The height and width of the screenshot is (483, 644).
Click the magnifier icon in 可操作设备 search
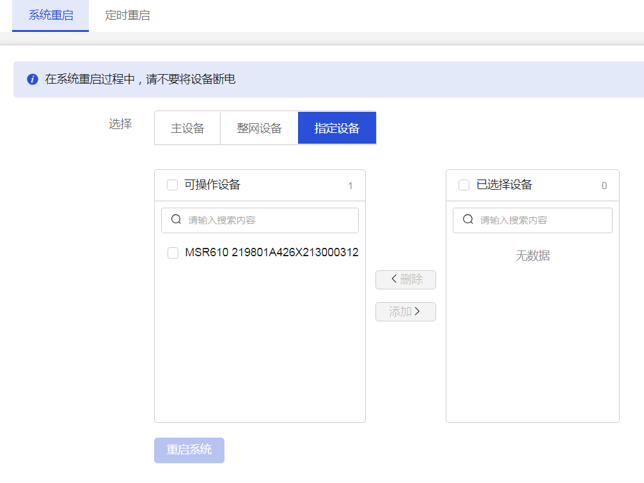tap(177, 220)
